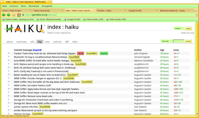Open the arm64: System info fixes commit
Viewport: 199px width, 118px height.
coord(26,107)
